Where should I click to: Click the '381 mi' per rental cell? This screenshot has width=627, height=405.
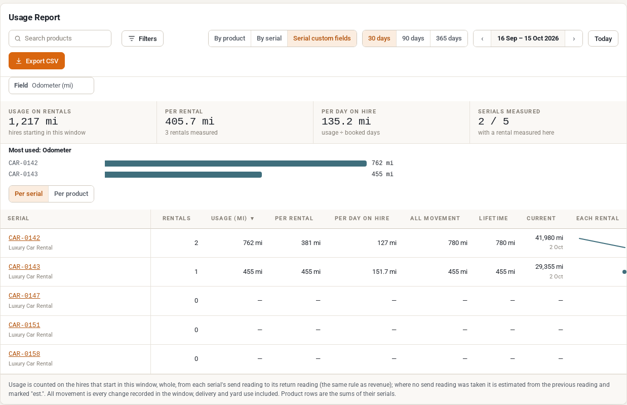pos(311,243)
